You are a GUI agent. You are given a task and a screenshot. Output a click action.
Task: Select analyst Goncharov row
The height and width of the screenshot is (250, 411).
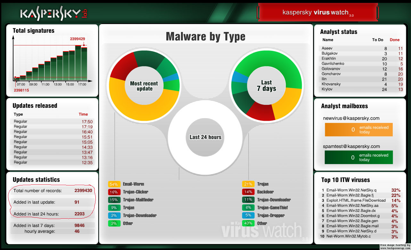tap(362, 74)
